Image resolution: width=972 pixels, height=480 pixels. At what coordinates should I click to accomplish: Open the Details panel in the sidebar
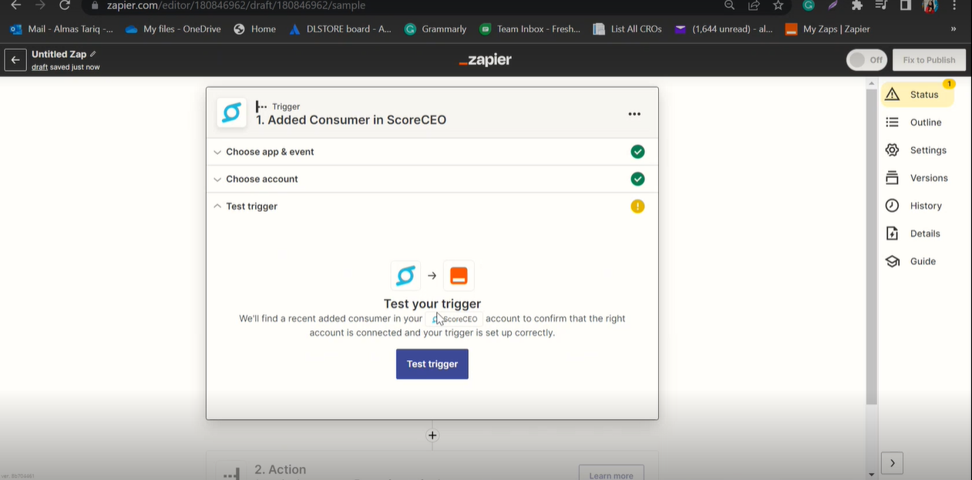(913, 233)
